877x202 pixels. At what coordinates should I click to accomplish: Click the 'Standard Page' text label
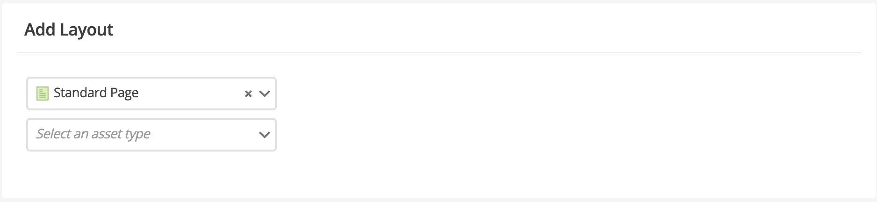tap(96, 93)
